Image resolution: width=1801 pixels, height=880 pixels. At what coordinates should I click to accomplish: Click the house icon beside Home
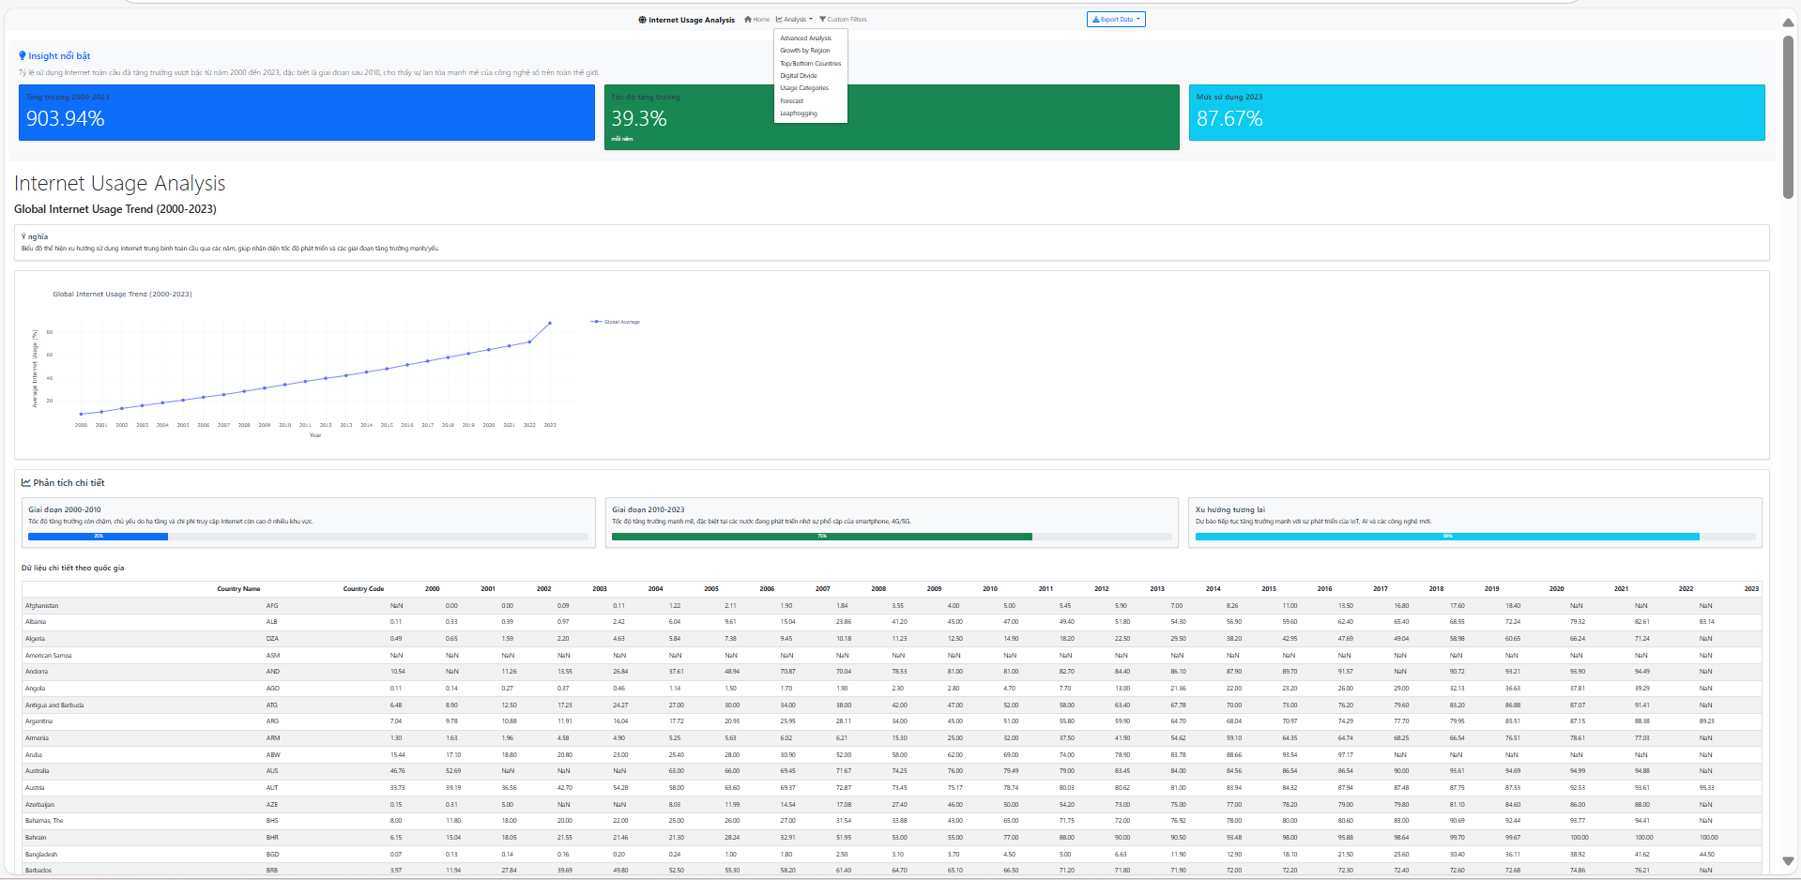click(748, 19)
